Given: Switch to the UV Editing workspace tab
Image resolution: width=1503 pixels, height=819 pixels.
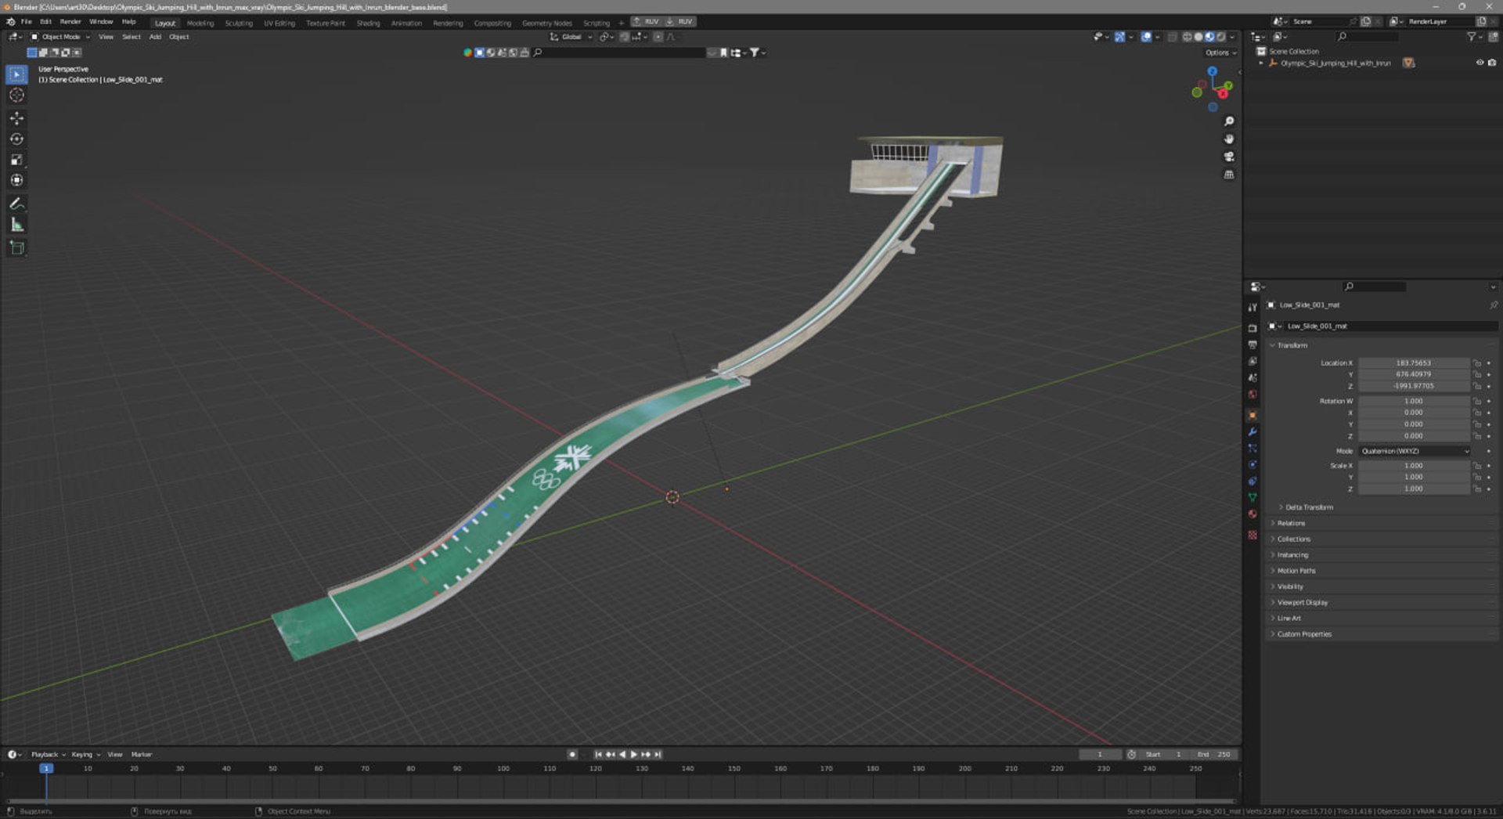Looking at the screenshot, I should click(279, 23).
